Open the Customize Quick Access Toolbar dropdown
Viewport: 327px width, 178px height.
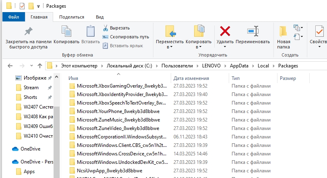pyautogui.click(x=38, y=6)
